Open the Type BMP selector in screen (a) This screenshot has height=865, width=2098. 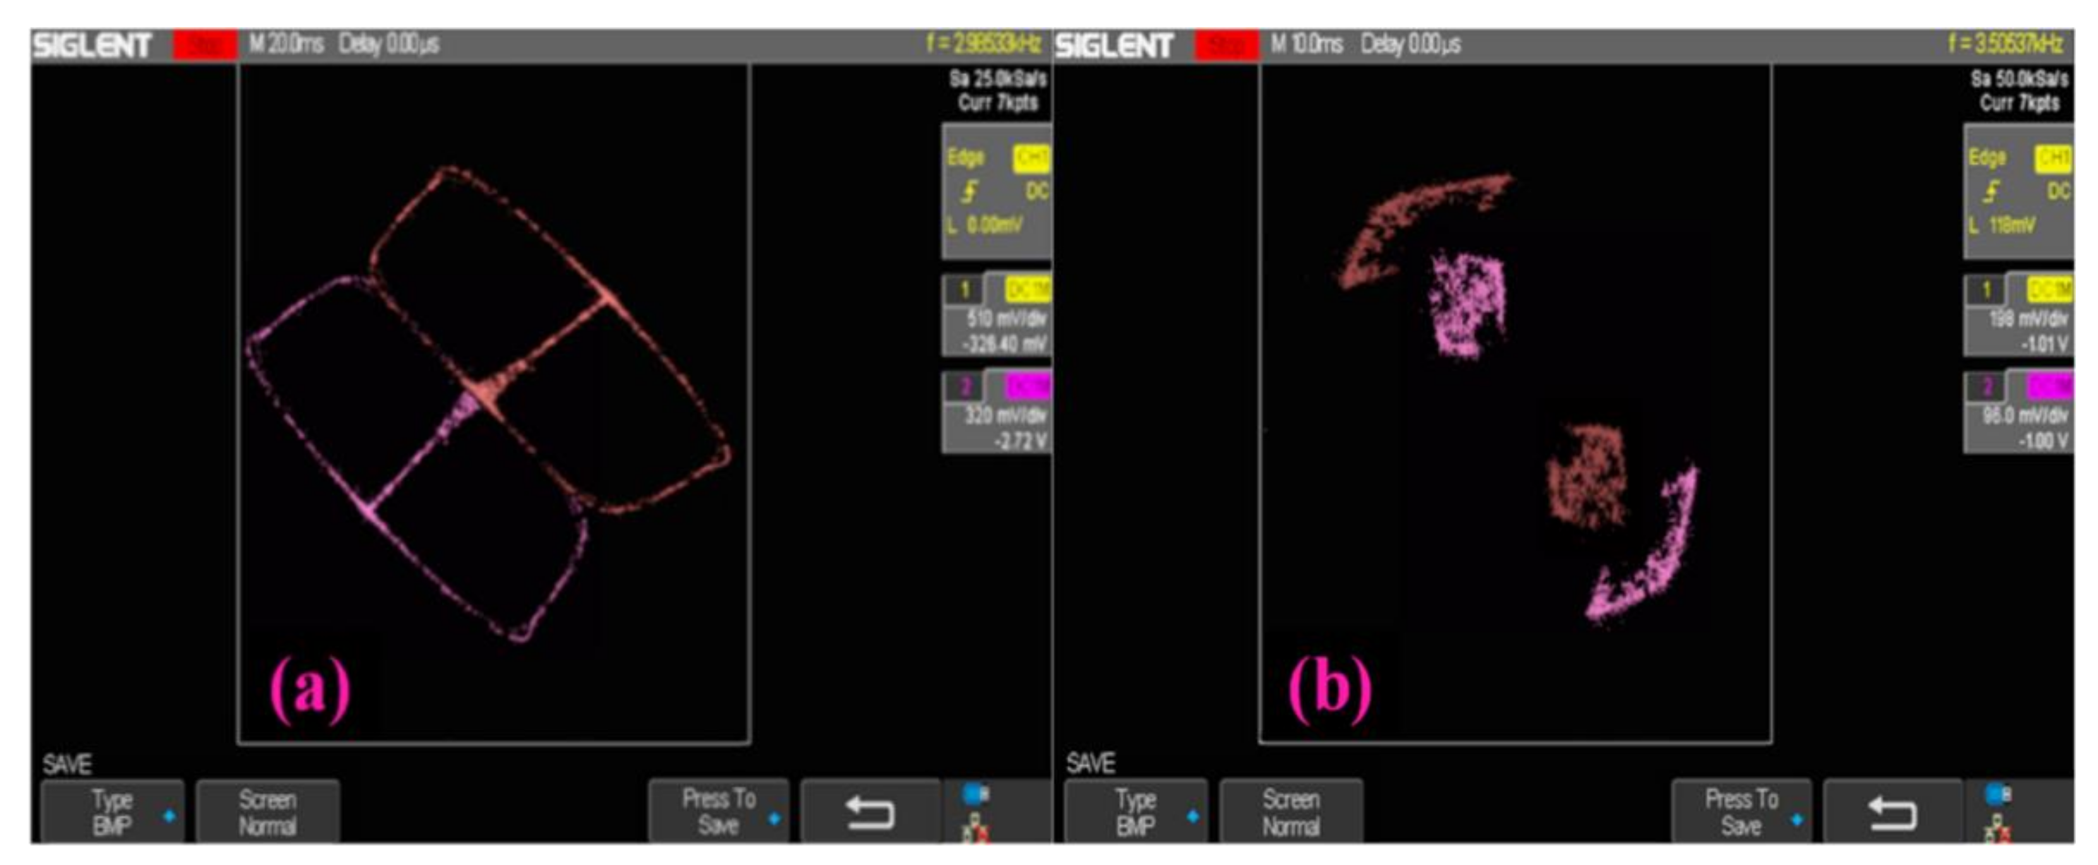coord(112,812)
